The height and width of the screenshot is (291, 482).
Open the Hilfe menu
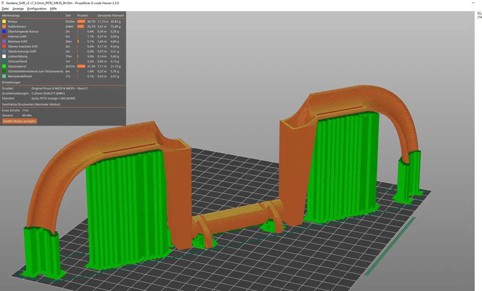pos(53,8)
